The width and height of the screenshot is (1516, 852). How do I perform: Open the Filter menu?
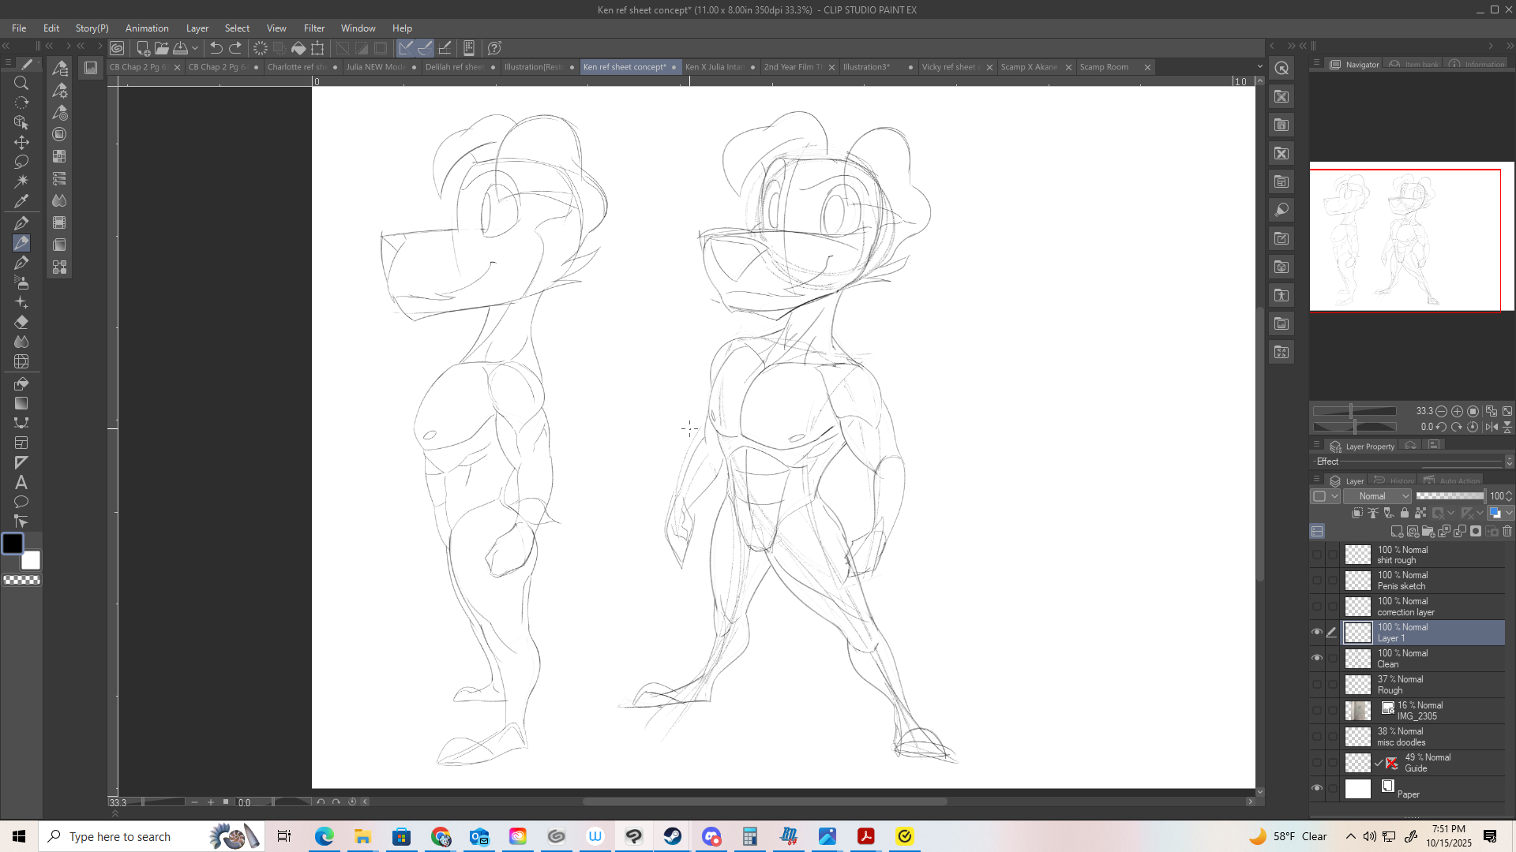[x=313, y=28]
